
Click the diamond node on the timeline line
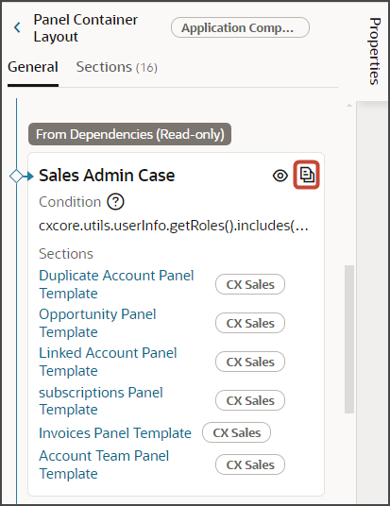click(x=16, y=177)
